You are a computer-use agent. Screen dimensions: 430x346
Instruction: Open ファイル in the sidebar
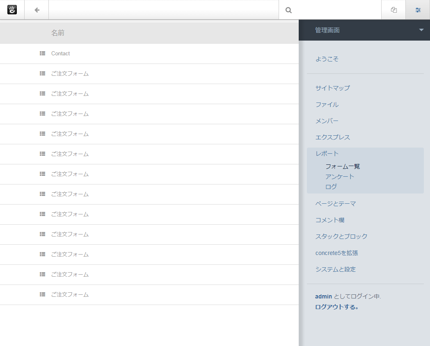click(327, 105)
